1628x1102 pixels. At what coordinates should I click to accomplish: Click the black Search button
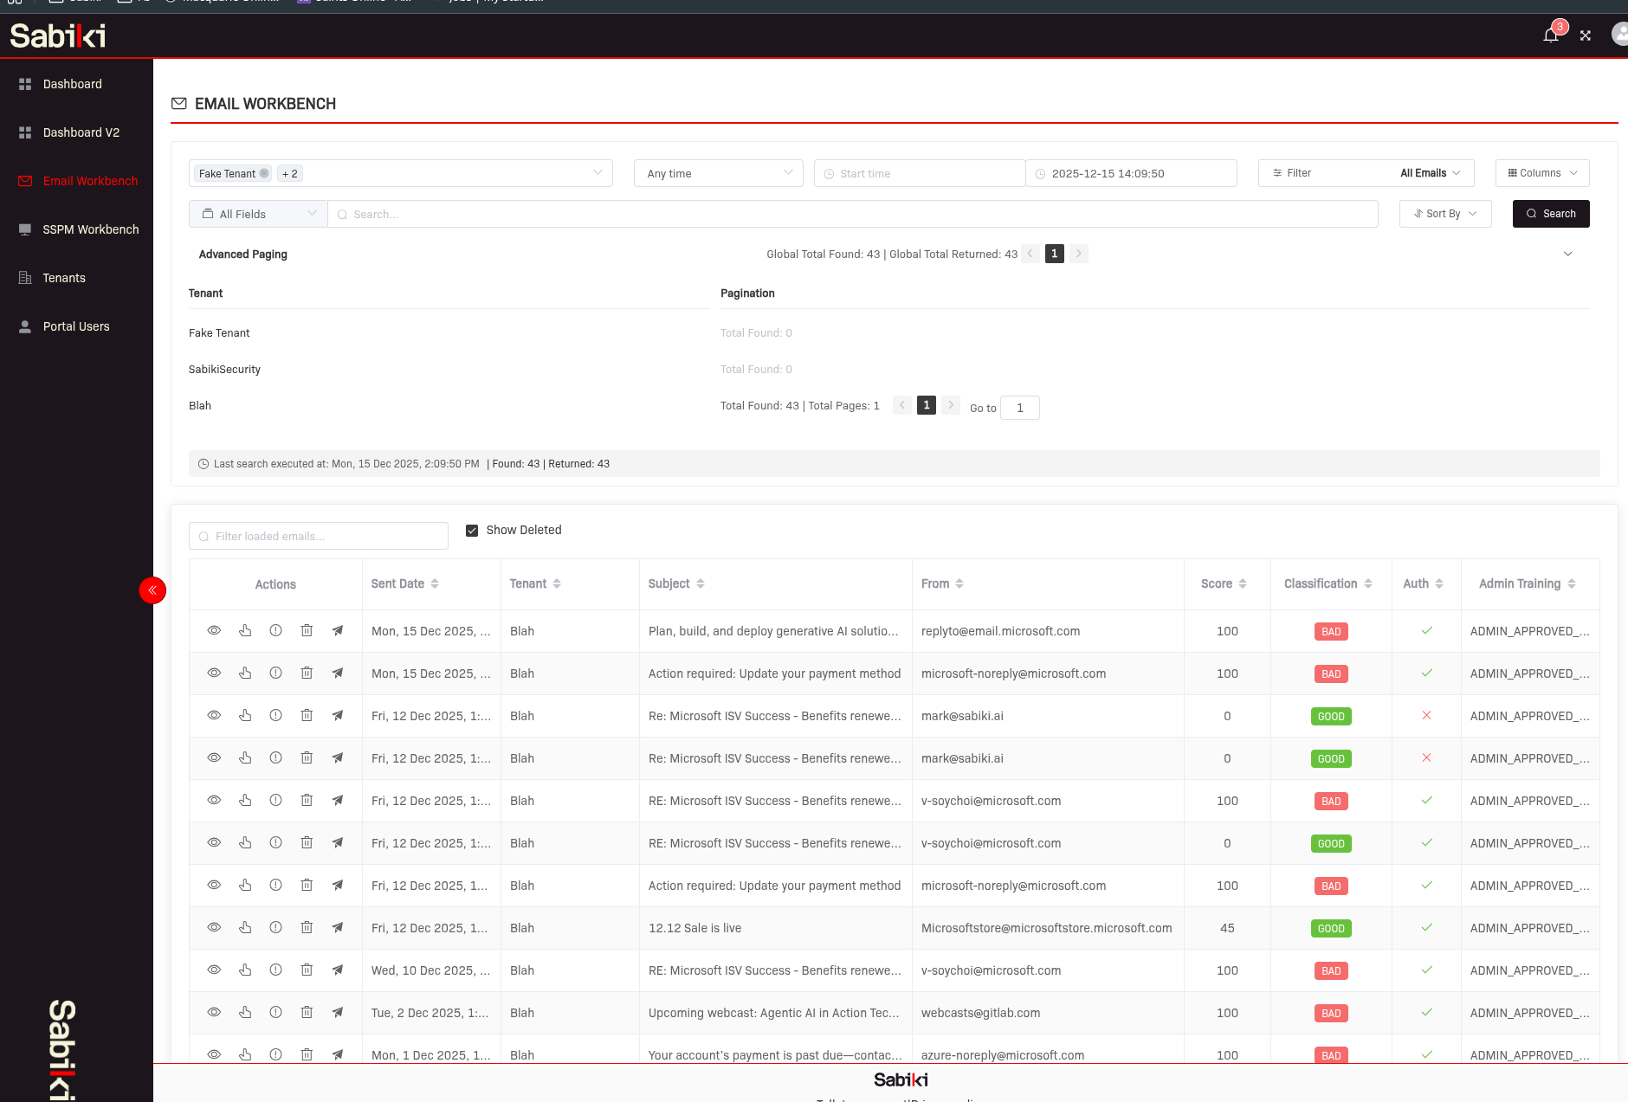1551,214
